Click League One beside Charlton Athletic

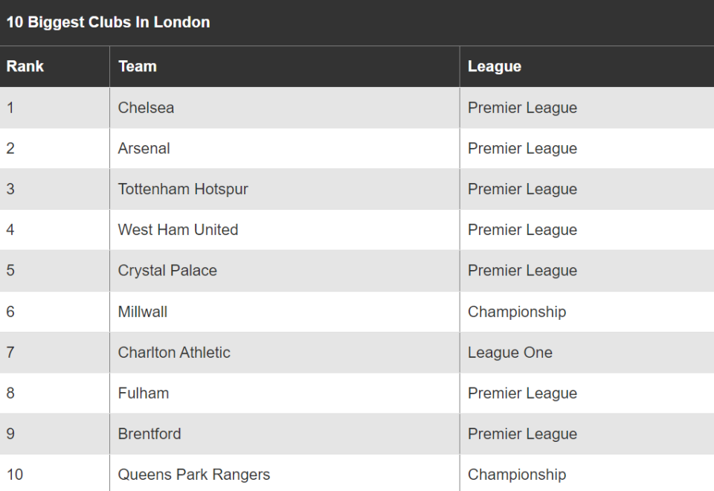coord(510,352)
